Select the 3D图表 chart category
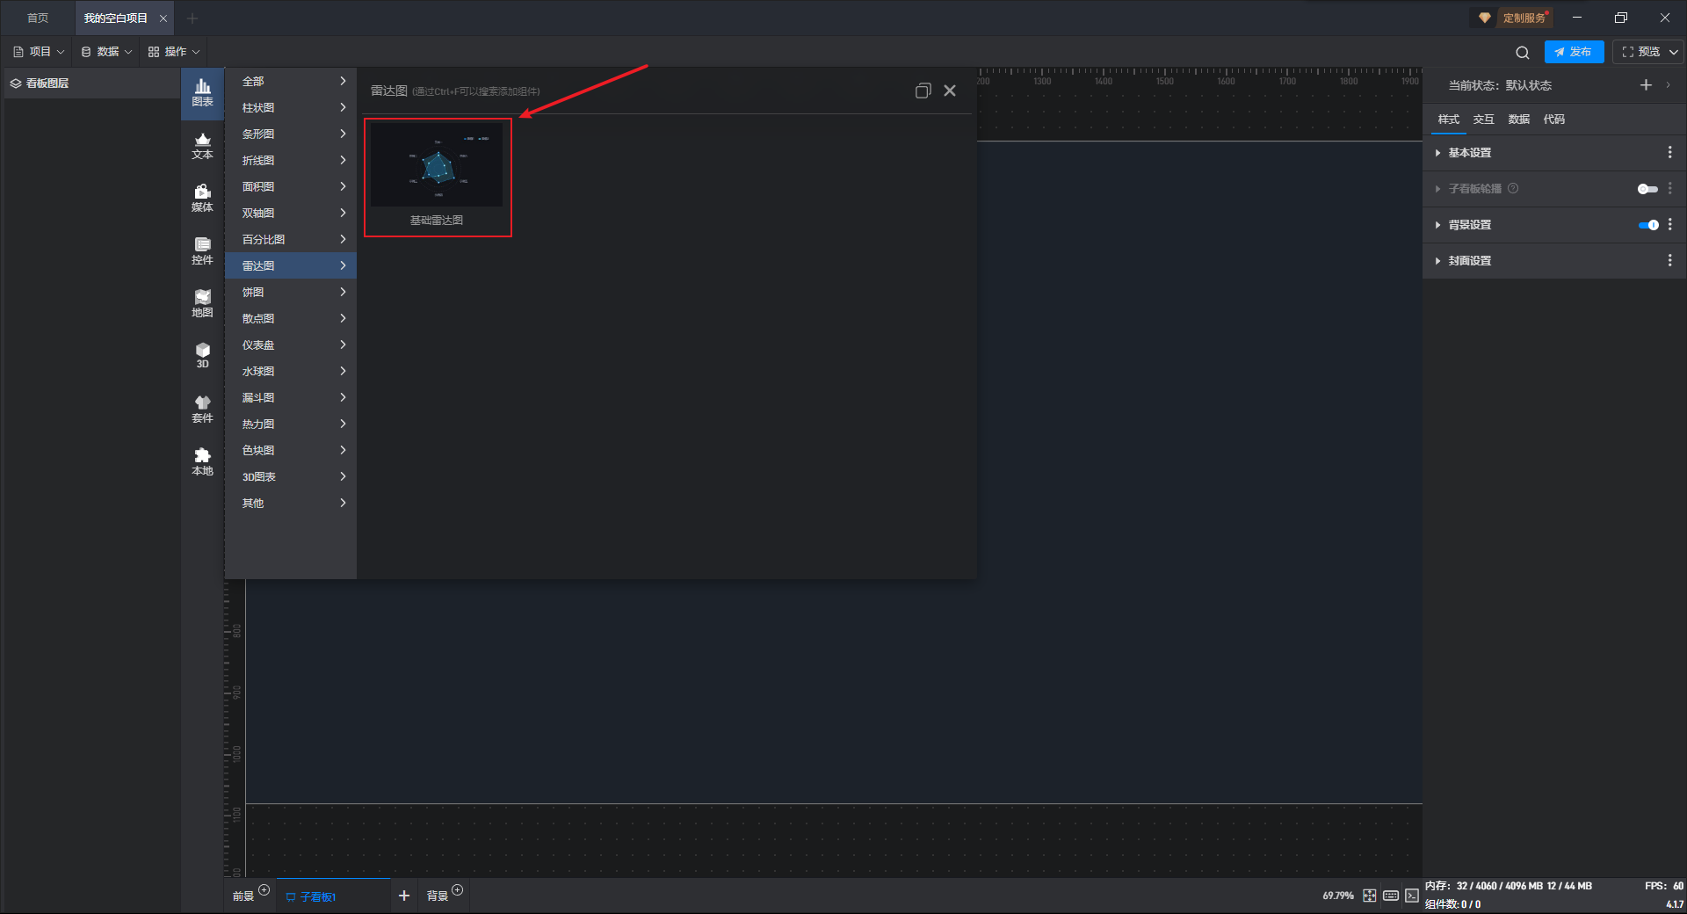 click(291, 476)
